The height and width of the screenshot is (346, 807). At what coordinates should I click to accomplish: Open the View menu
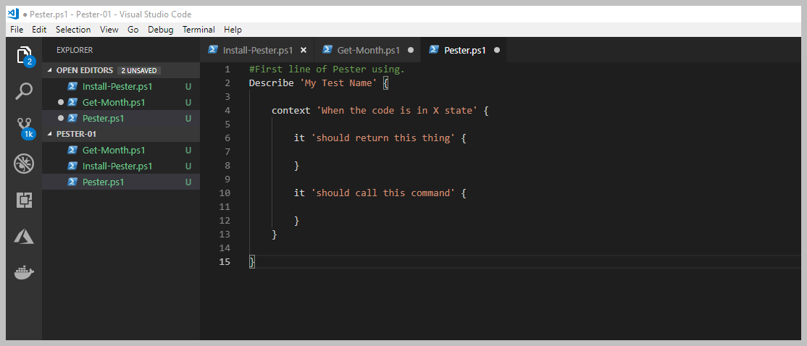click(x=109, y=29)
